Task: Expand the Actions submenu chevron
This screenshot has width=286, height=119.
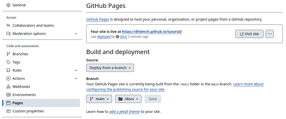Action: coord(76,78)
